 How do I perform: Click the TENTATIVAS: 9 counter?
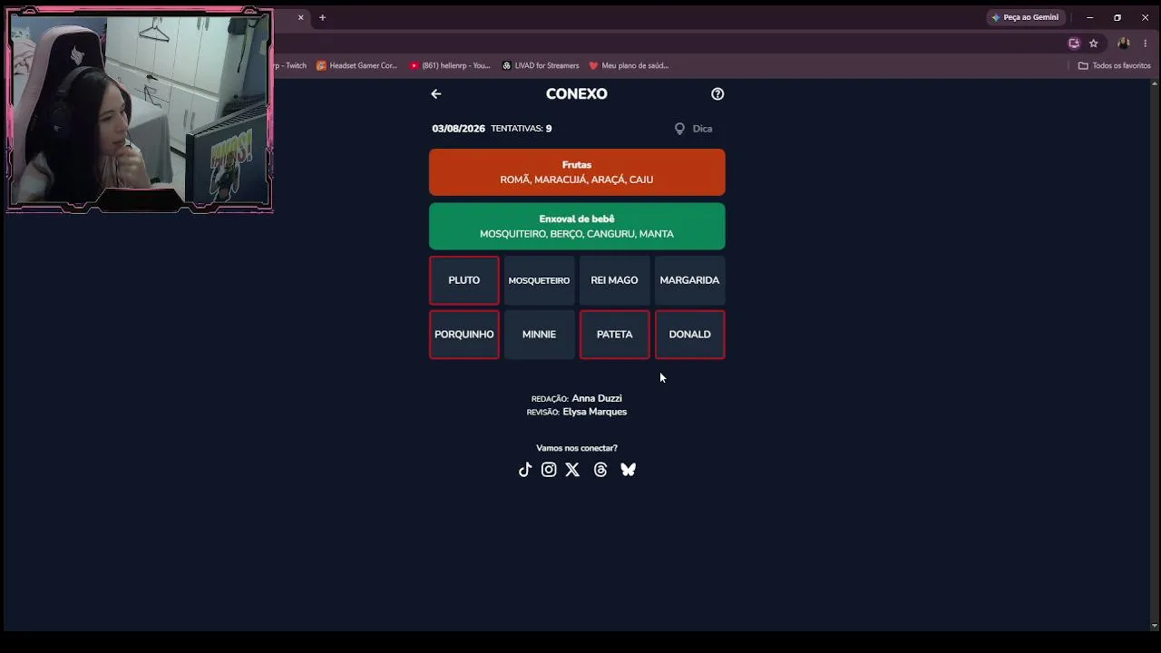(x=522, y=129)
